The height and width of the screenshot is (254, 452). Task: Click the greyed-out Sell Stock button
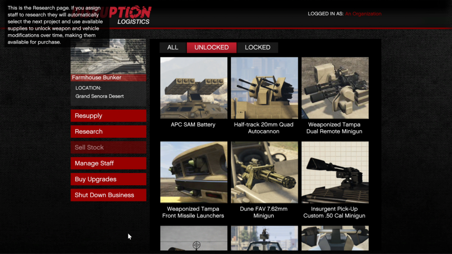108,147
